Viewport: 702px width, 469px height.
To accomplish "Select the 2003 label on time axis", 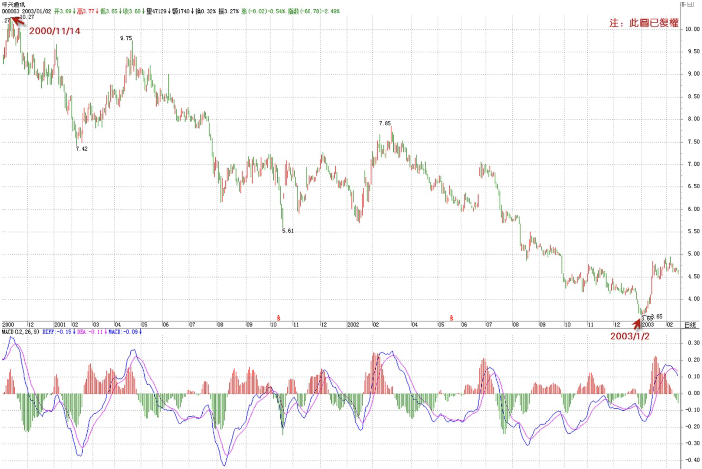I will [648, 324].
